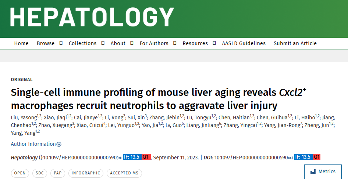Select the OPEN tag pill
This screenshot has width=348, height=188.
(20, 173)
